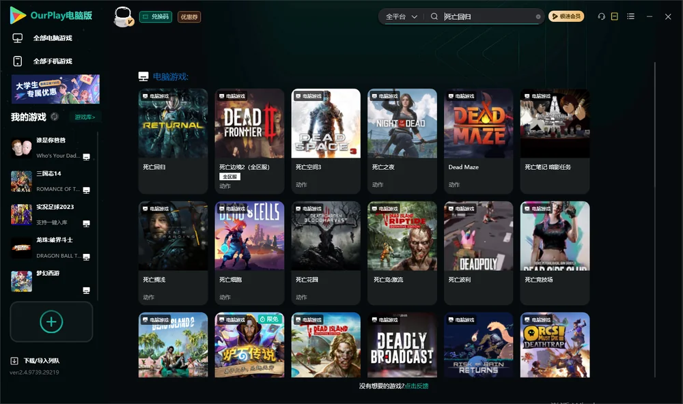Open customer support headset icon
The width and height of the screenshot is (683, 404).
601,16
